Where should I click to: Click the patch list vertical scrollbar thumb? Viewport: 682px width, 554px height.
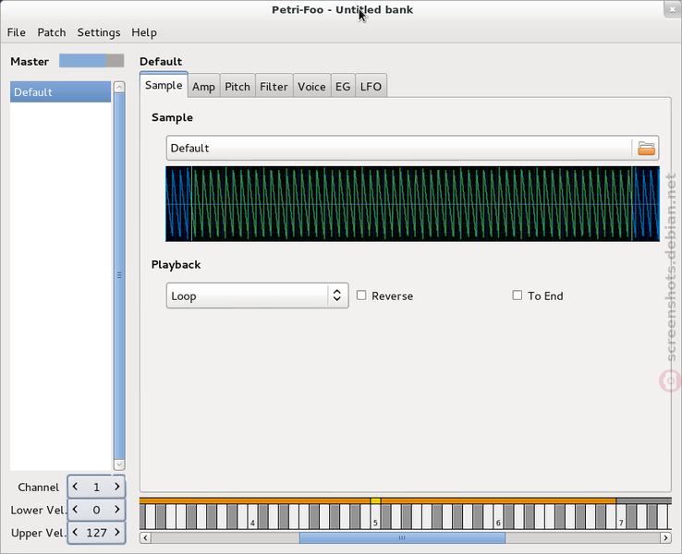119,275
